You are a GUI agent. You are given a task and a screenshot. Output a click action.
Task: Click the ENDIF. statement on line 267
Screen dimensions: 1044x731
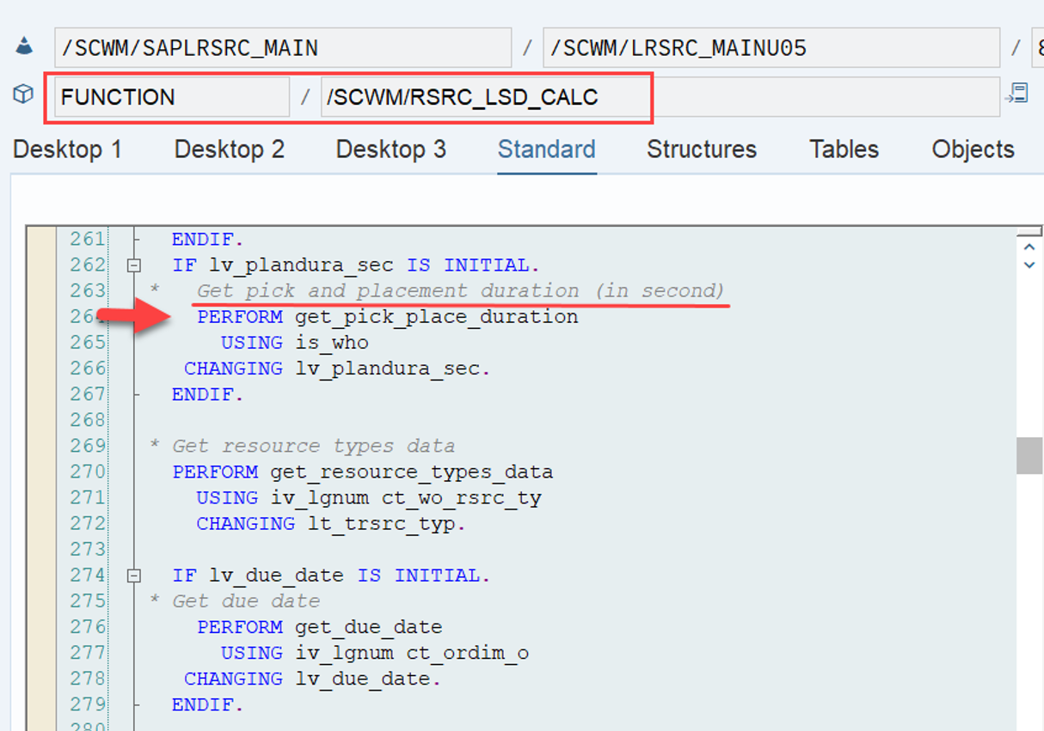[208, 394]
